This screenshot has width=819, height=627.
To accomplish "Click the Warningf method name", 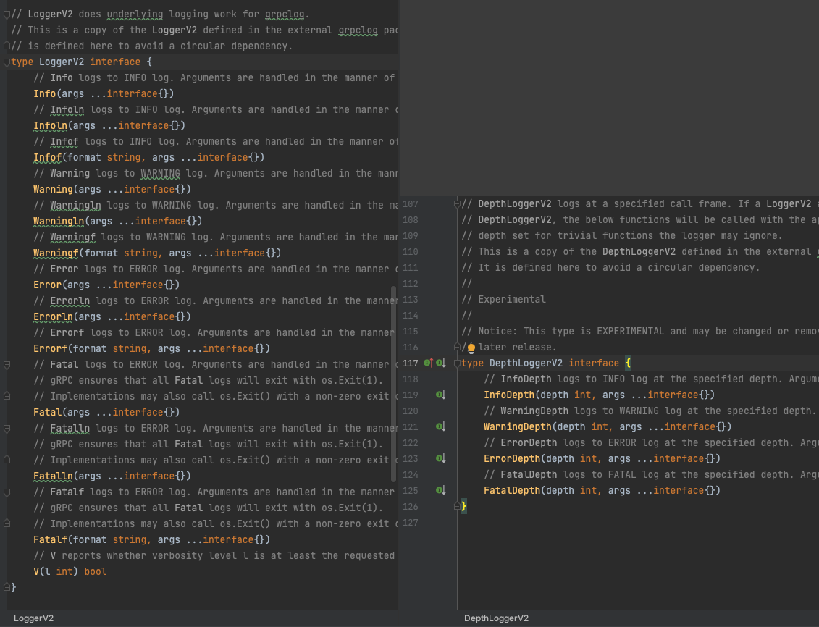I will [x=55, y=253].
